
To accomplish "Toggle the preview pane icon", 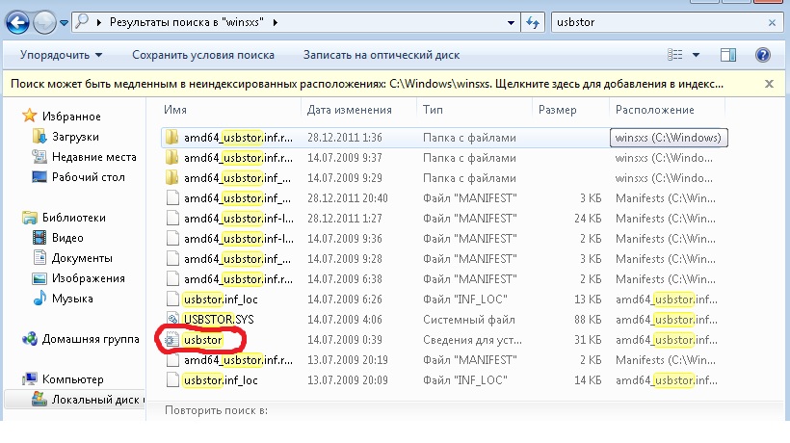I will 728,55.
